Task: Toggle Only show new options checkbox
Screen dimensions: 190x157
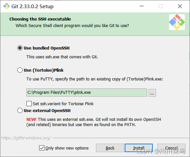Action: [x=42, y=148]
